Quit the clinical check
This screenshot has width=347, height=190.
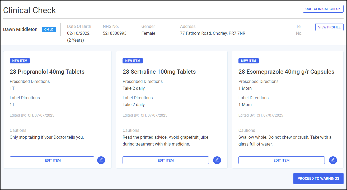(323, 9)
